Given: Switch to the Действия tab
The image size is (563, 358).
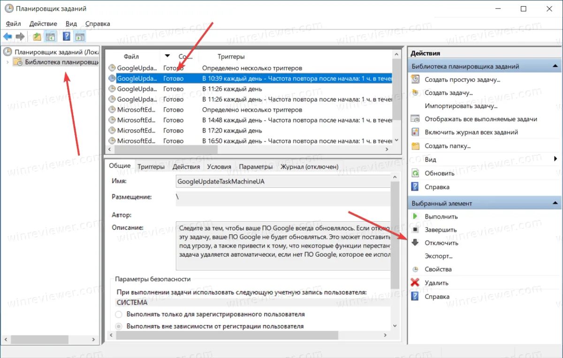Looking at the screenshot, I should coord(186,167).
